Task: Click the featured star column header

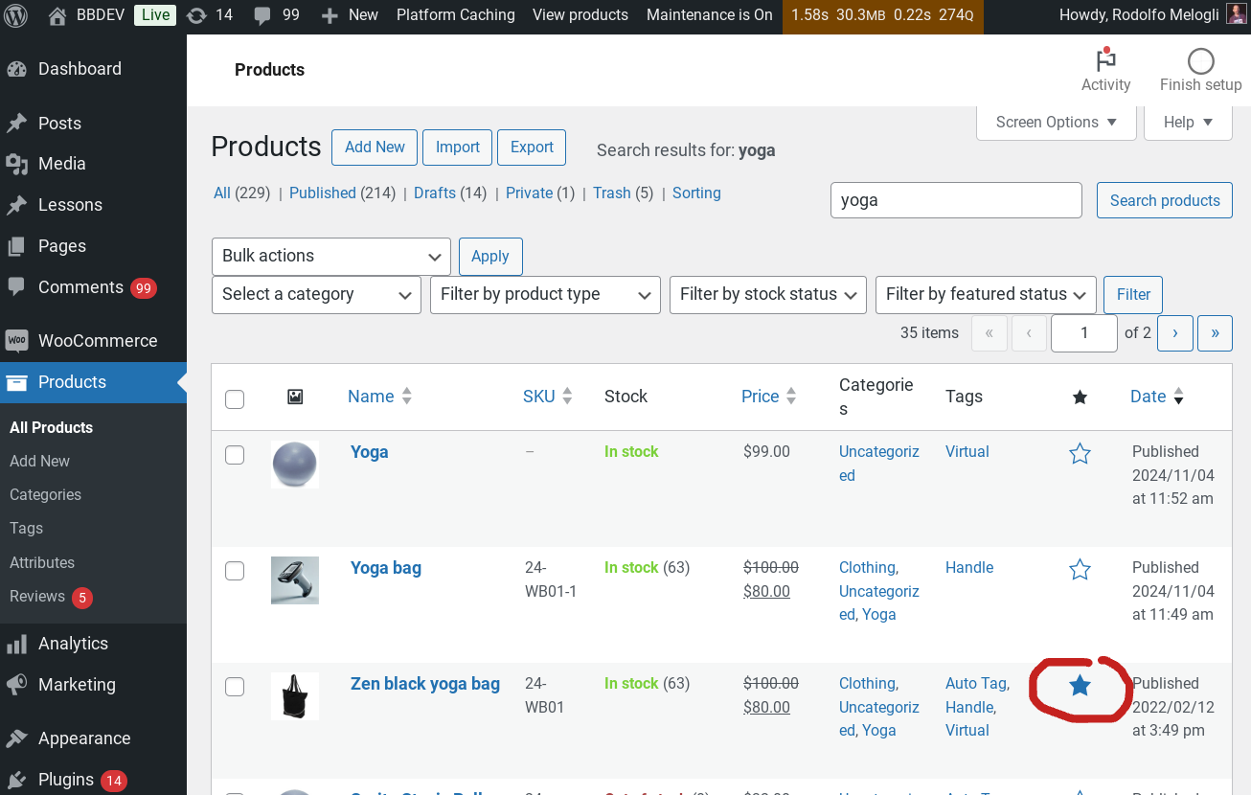Action: click(1080, 397)
